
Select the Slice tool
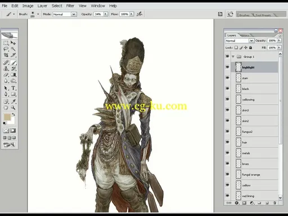tap(13, 55)
